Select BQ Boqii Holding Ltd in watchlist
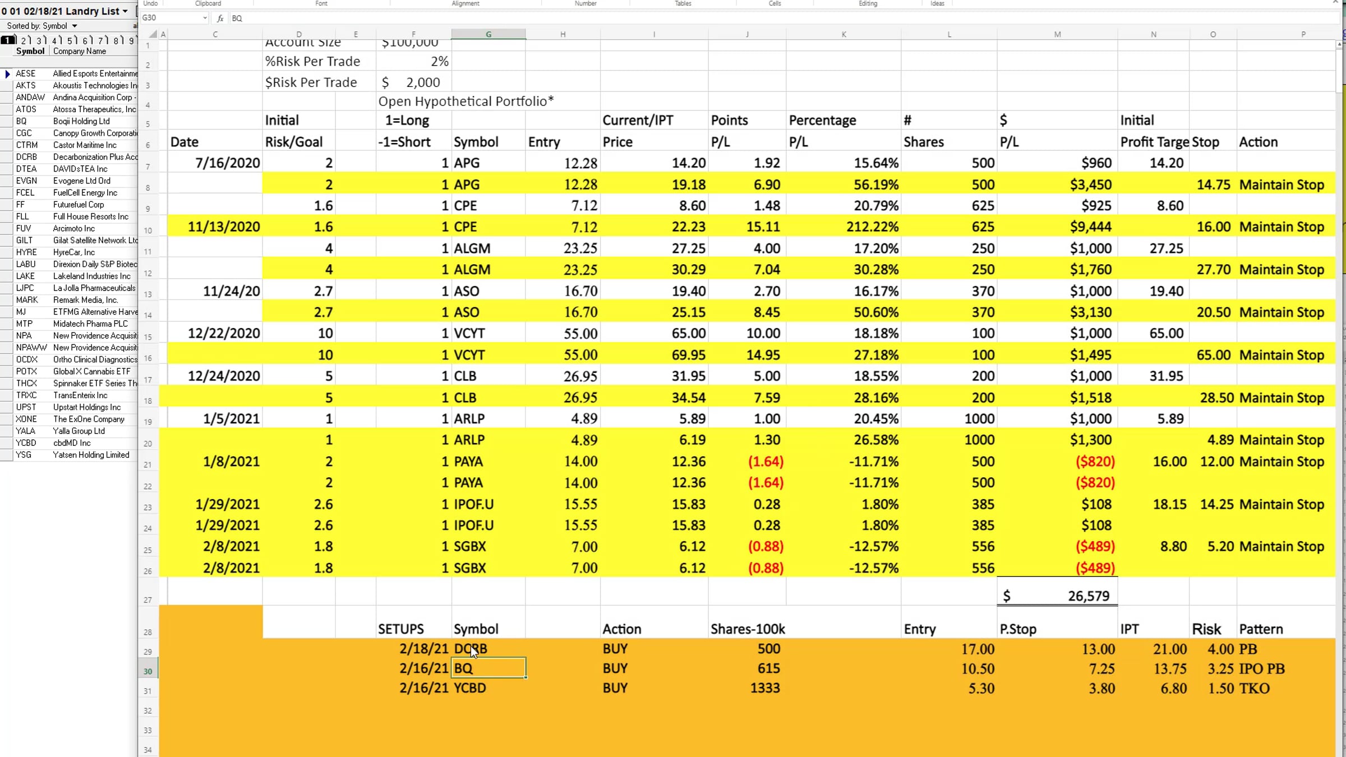This screenshot has width=1346, height=757. pyautogui.click(x=68, y=121)
